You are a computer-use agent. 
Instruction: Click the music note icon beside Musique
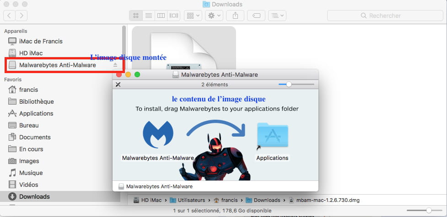pos(12,173)
